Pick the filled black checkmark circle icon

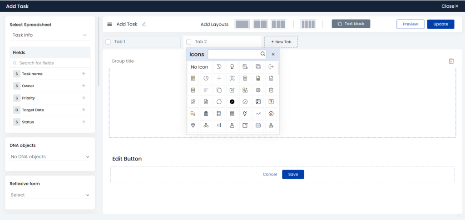(x=232, y=101)
